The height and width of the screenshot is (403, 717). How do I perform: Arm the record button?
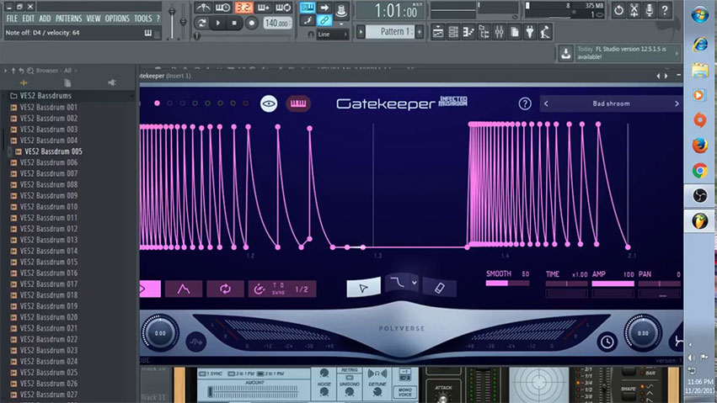click(252, 23)
